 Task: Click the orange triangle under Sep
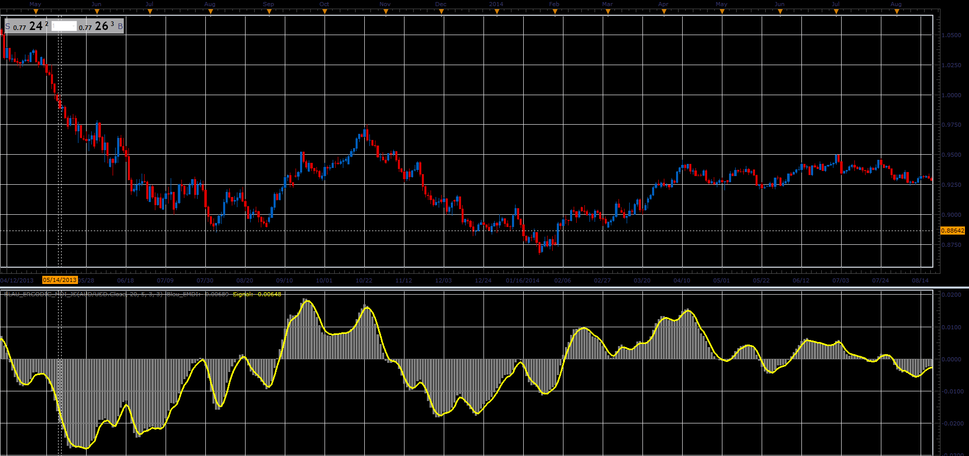tap(269, 12)
